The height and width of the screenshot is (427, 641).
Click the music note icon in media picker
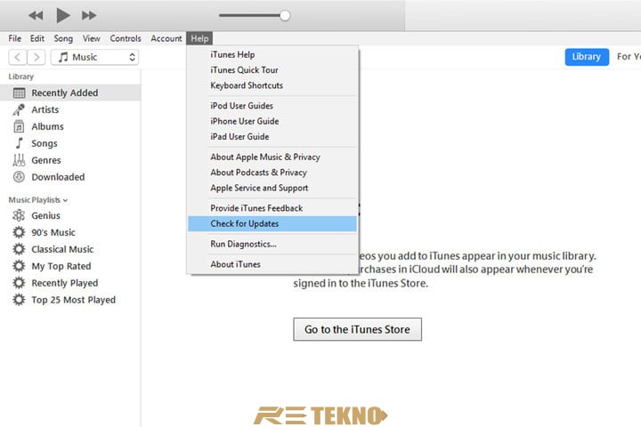tap(63, 57)
